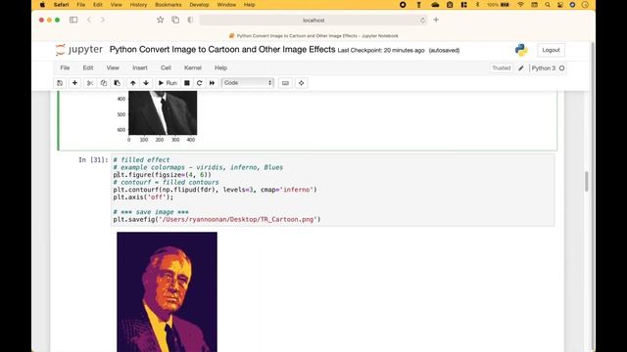The image size is (627, 352).
Task: Click the In [31] cell prompt
Action: (93, 160)
